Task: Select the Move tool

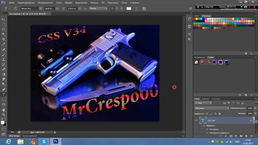Action: coord(4,19)
